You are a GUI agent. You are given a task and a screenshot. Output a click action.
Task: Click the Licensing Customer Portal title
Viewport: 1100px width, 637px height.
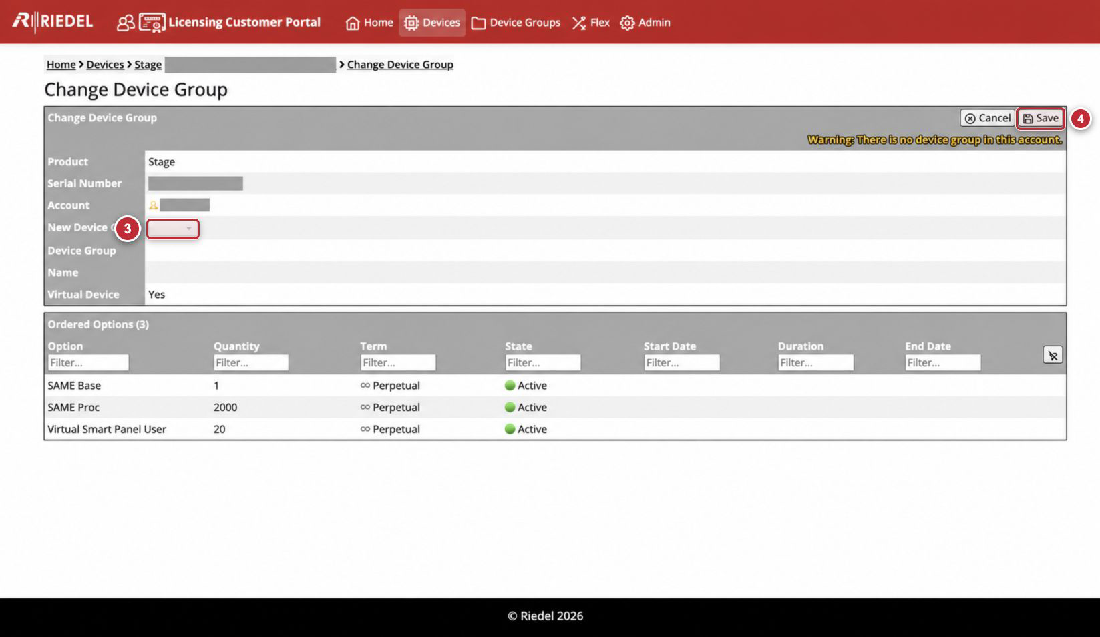tap(244, 22)
